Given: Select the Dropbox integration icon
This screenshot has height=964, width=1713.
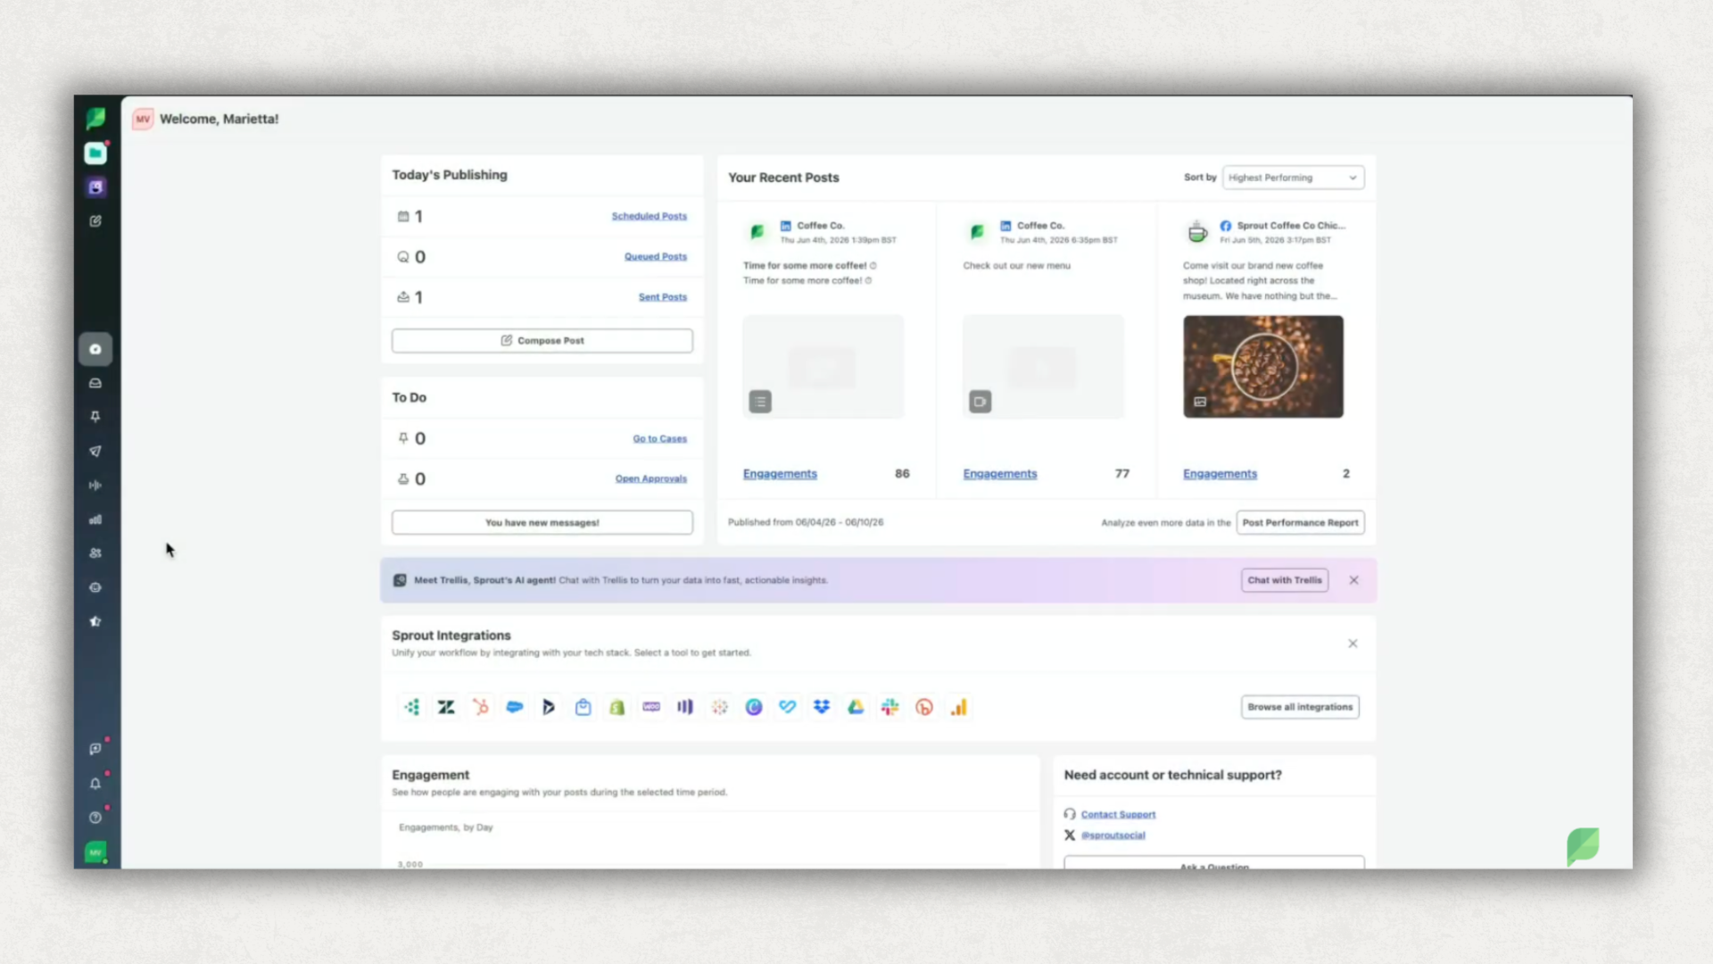Looking at the screenshot, I should click(822, 707).
